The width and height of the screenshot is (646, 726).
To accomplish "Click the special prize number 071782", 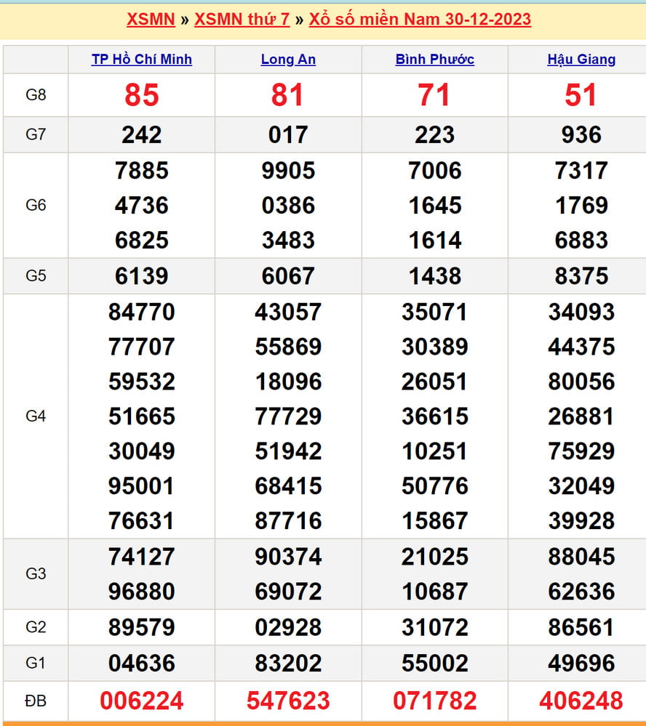I will coord(435,701).
